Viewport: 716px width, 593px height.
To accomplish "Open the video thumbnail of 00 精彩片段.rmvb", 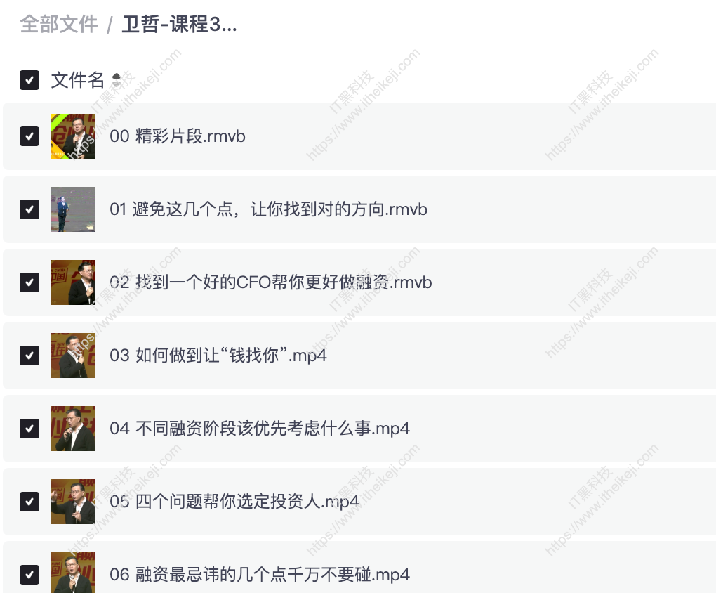I will click(x=73, y=136).
